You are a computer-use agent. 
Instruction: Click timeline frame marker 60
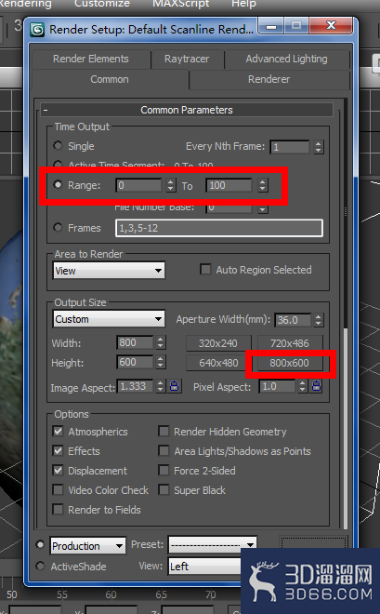111,594
